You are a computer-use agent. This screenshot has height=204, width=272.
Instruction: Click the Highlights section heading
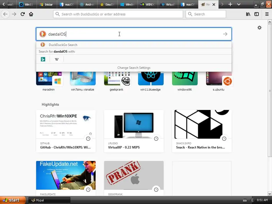pyautogui.click(x=50, y=104)
